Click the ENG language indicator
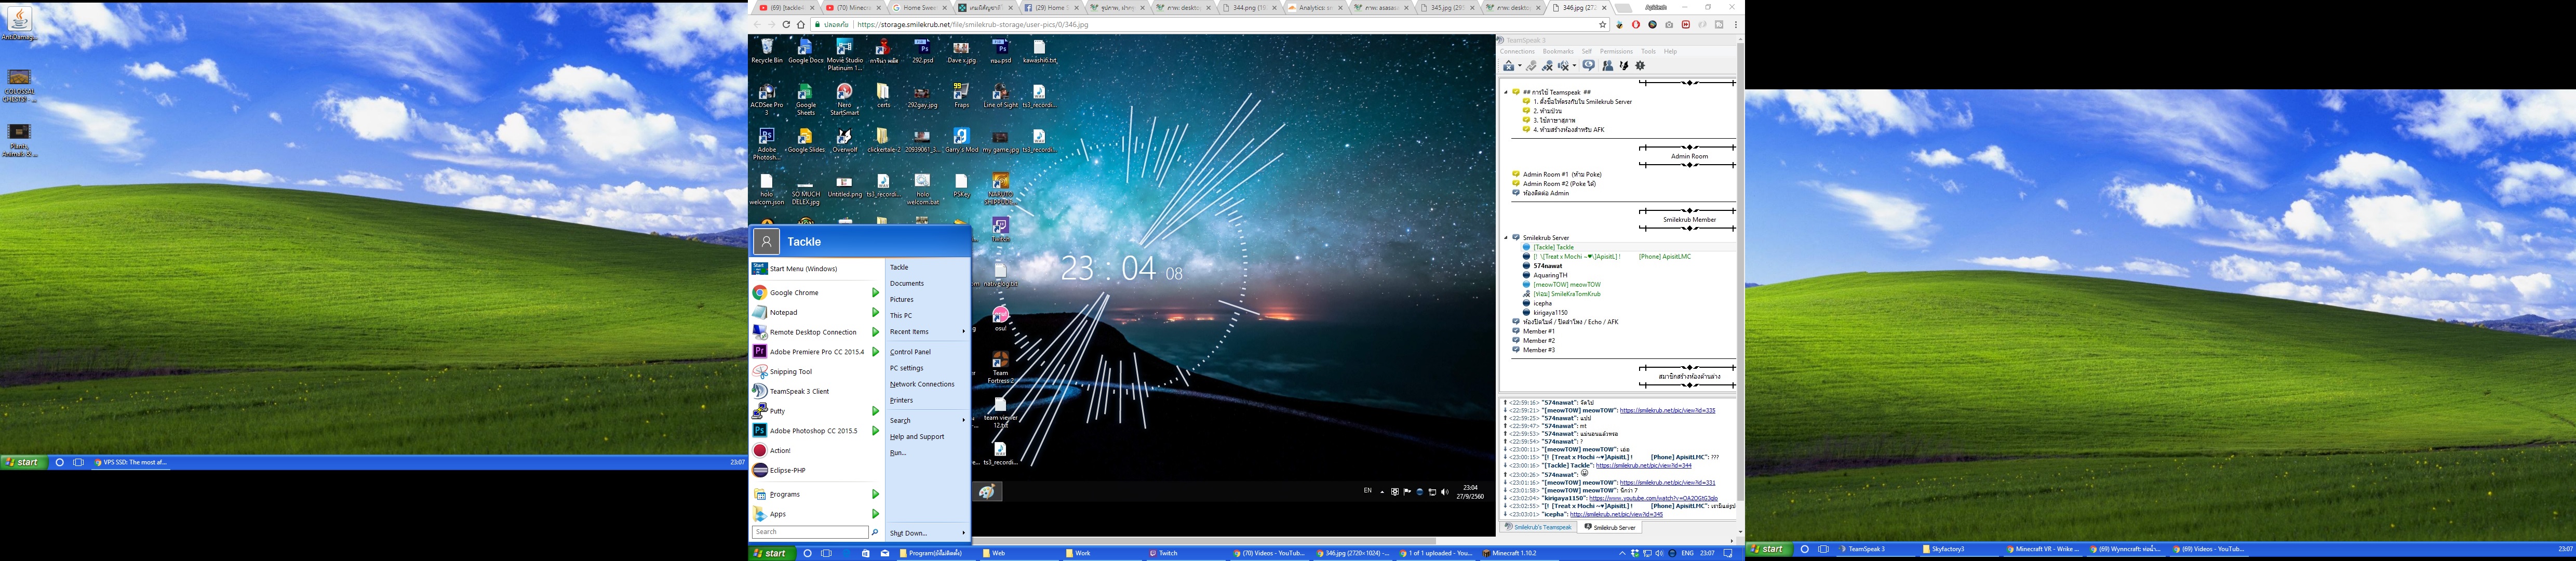The height and width of the screenshot is (561, 2576). pyautogui.click(x=1688, y=553)
